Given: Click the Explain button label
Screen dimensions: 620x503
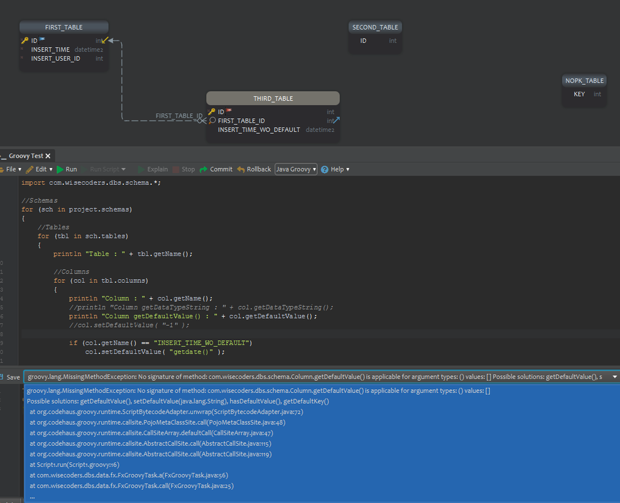Looking at the screenshot, I should [x=158, y=169].
